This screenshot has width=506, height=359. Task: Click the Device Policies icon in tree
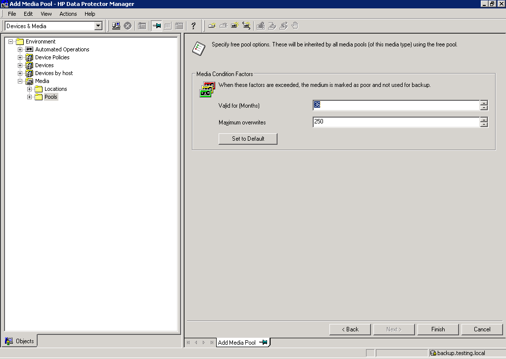click(x=29, y=57)
